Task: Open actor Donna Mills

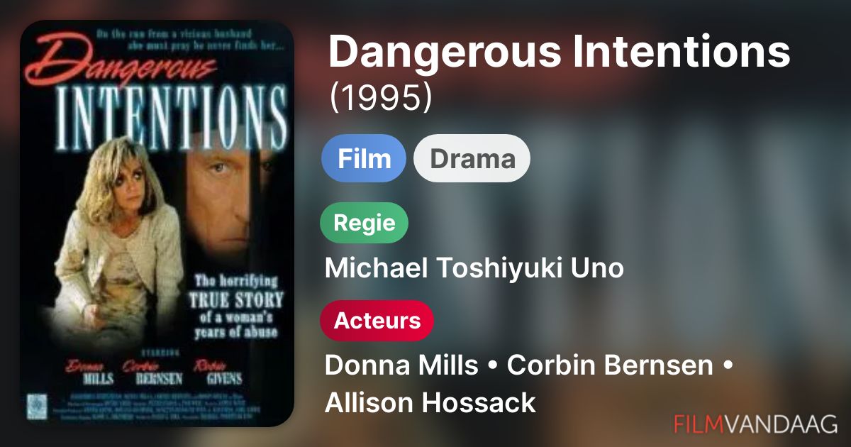Action: tap(401, 366)
